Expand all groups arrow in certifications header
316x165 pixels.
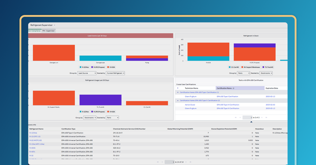click(178, 88)
